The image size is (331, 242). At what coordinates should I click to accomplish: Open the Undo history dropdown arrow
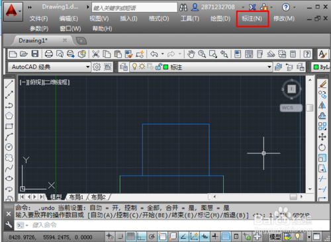163,54
